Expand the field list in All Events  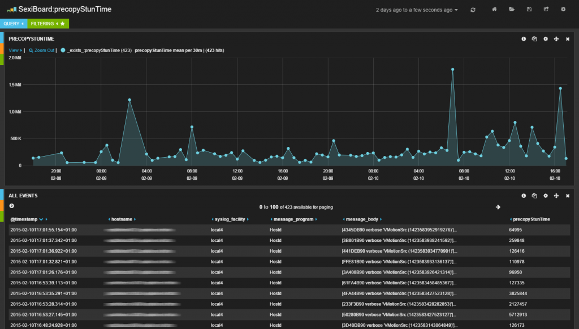point(11,206)
